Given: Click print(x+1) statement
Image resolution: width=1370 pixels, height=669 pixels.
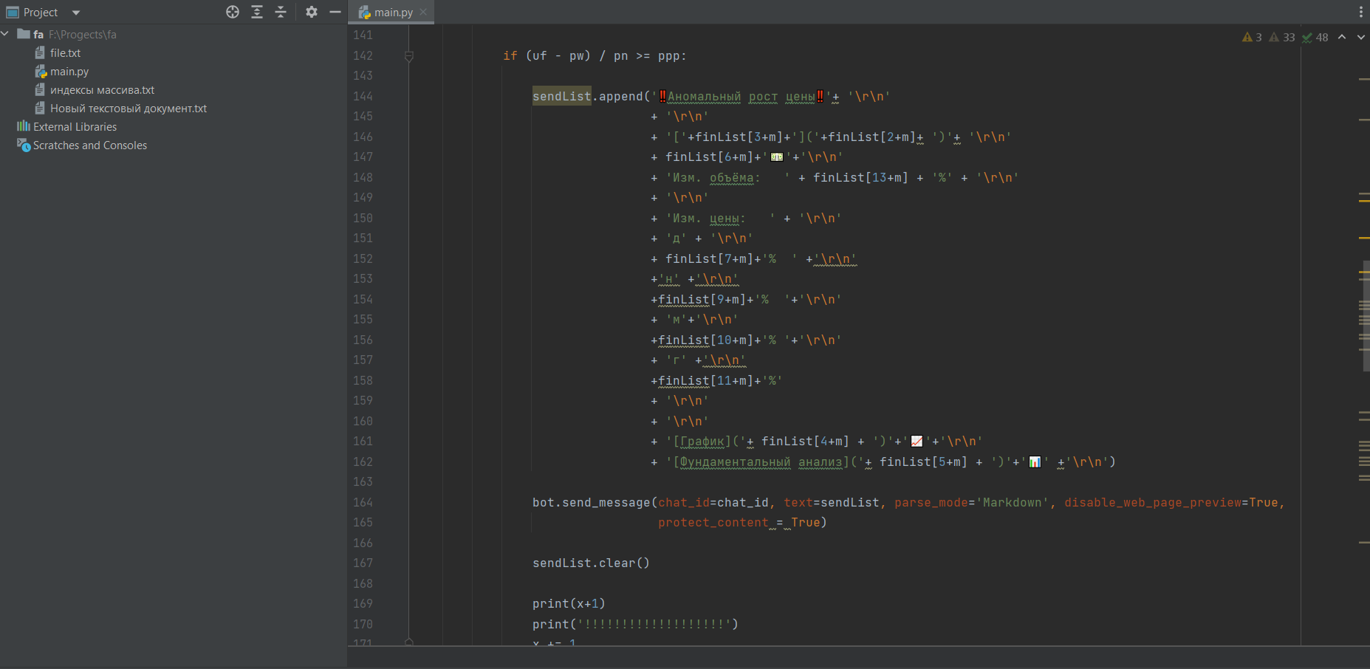Looking at the screenshot, I should [x=569, y=603].
